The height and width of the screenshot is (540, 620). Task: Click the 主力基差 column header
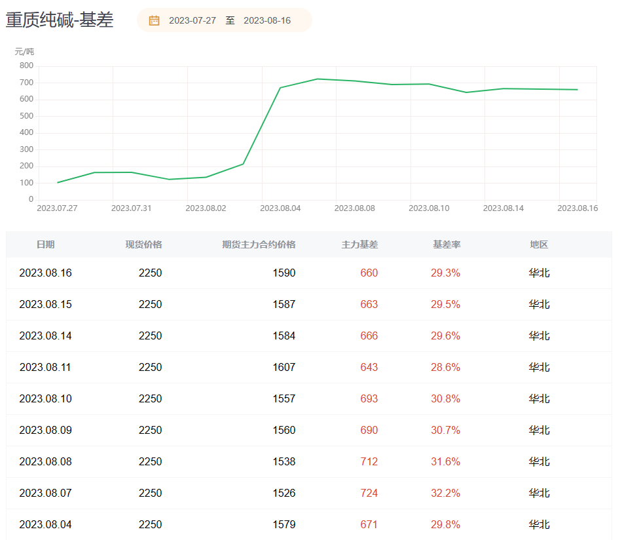click(359, 244)
